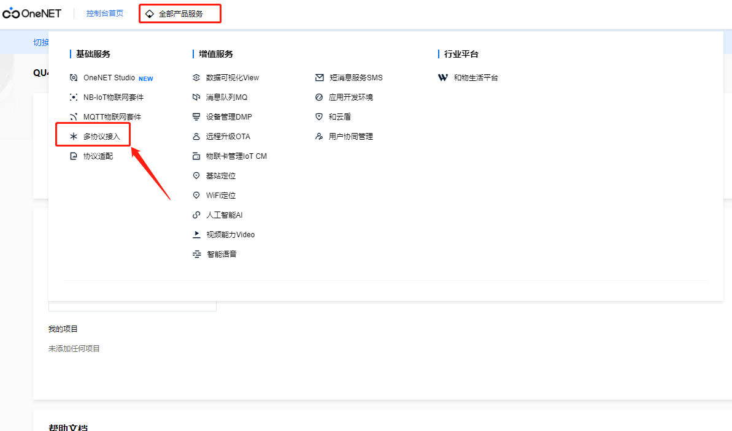
Task: Click 未添加任何项目 text
Action: coord(74,349)
